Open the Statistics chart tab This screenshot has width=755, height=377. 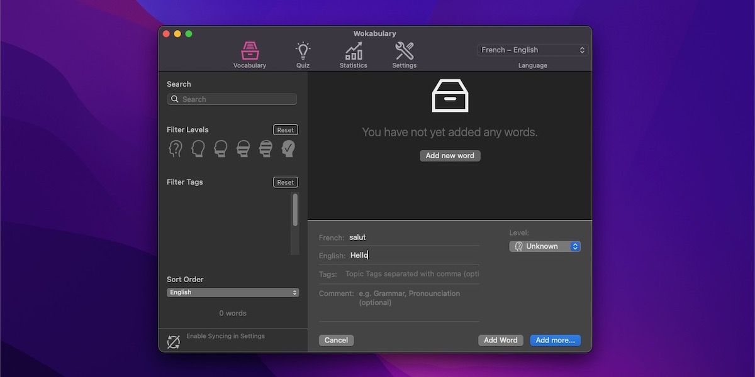354,55
